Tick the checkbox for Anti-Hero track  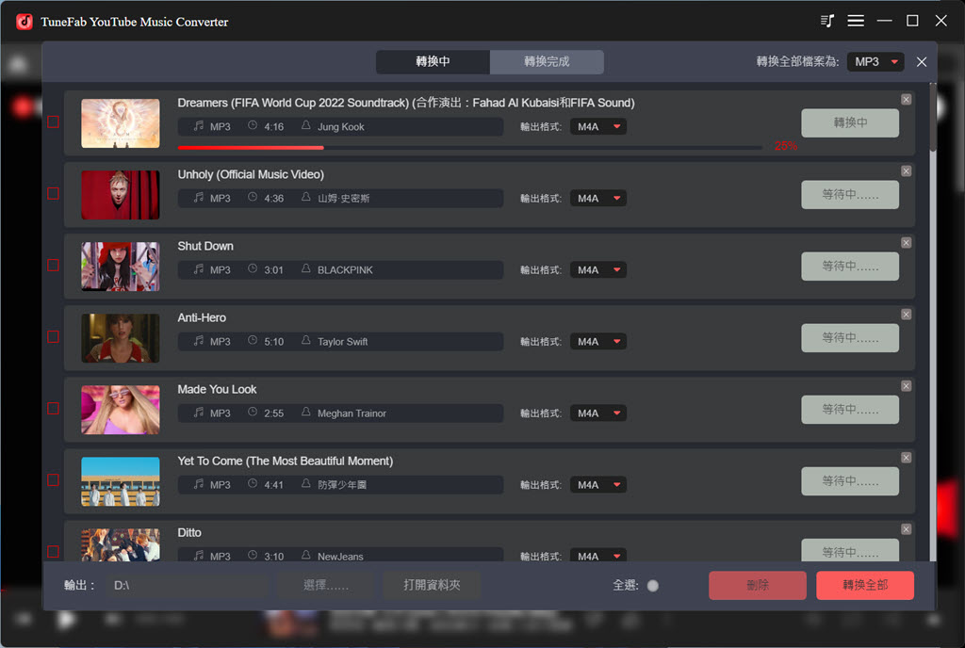[54, 337]
